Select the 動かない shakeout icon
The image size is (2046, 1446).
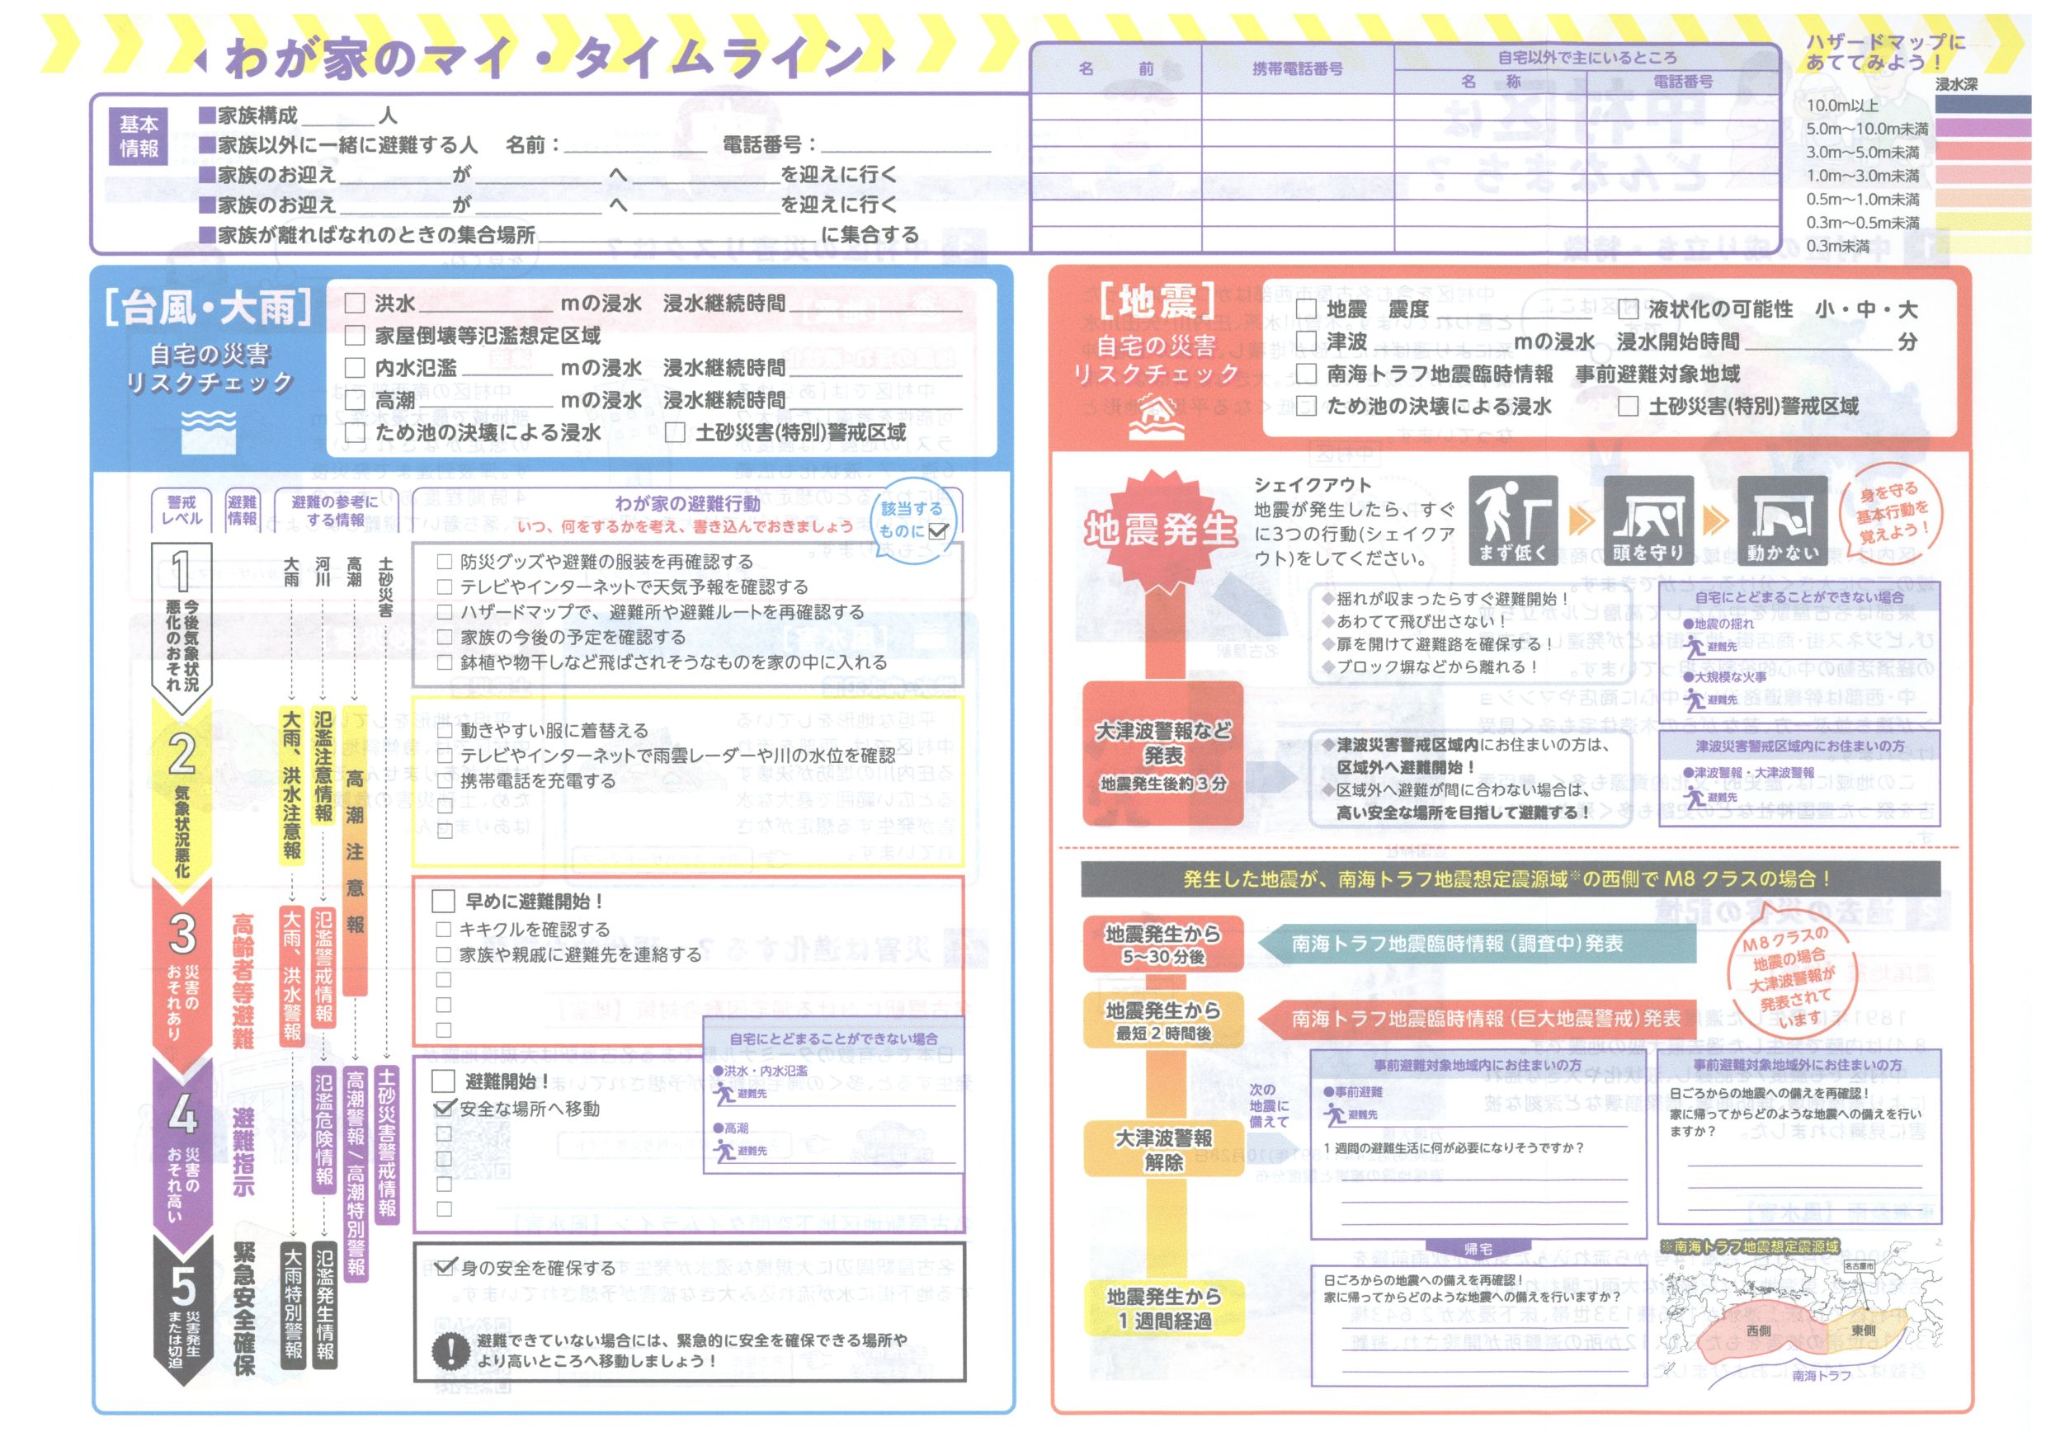click(1782, 520)
